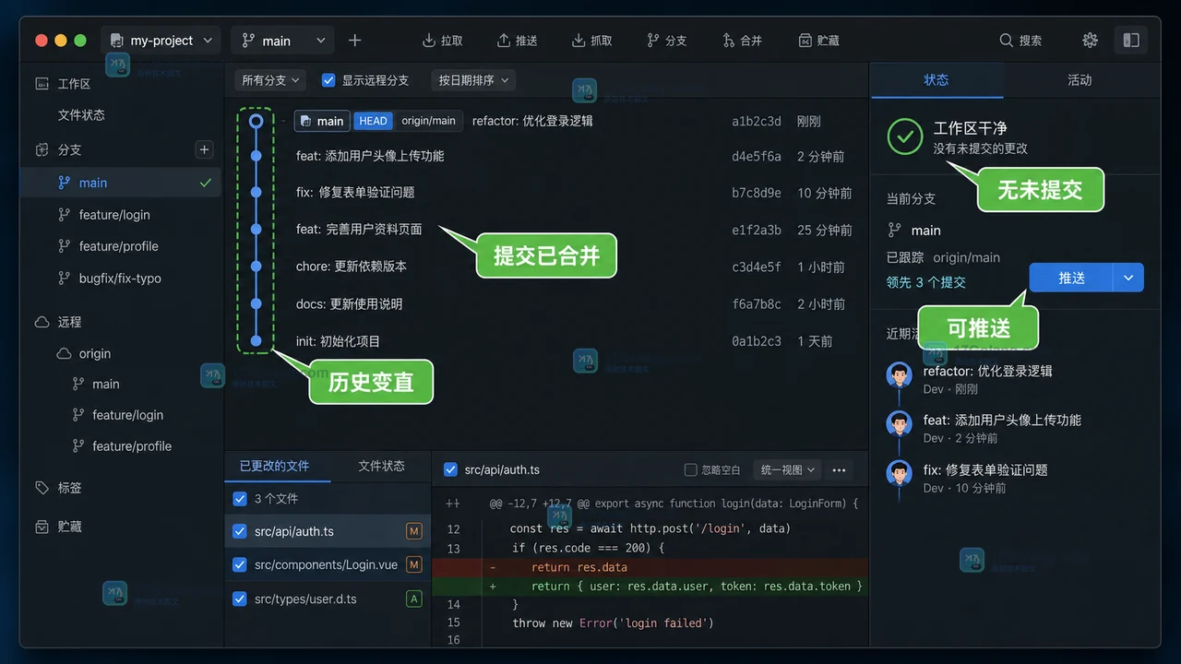Click the avatar beside fix: 修复表单验证问题 activity
This screenshot has width=1181, height=664.
899,473
